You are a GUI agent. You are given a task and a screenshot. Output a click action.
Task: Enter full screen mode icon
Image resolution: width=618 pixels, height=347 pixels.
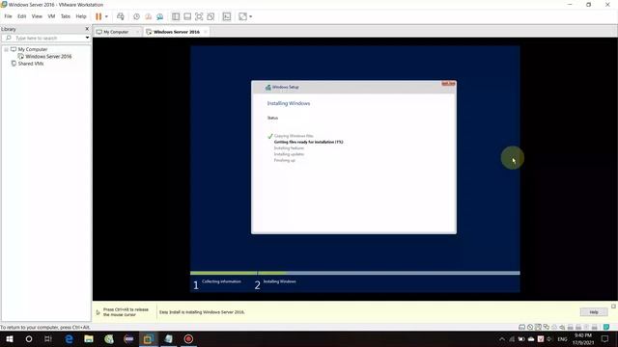[199, 16]
